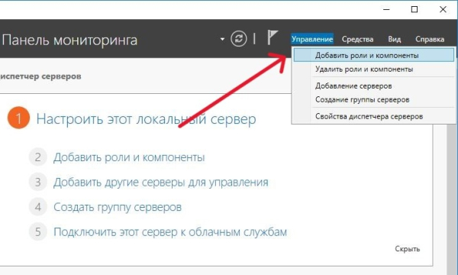Image resolution: width=458 pixels, height=275 pixels.
Task: Click the Панель мониторинга title
Action: (x=69, y=40)
